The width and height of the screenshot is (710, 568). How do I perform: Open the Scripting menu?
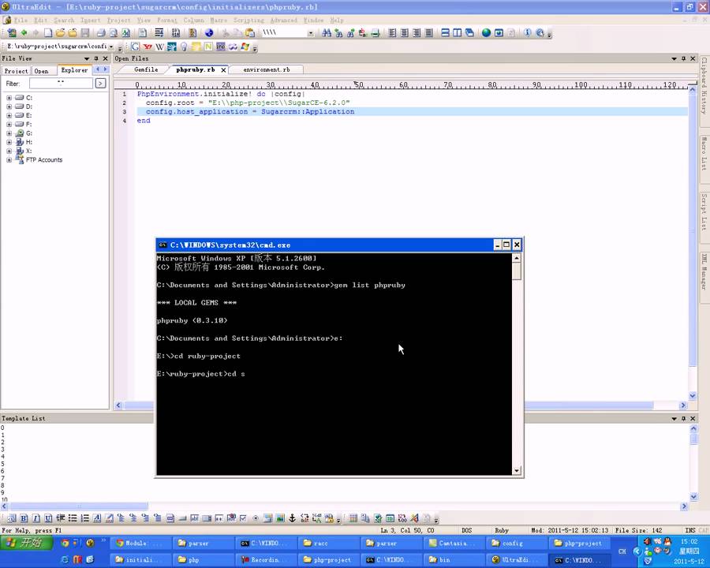pos(248,20)
